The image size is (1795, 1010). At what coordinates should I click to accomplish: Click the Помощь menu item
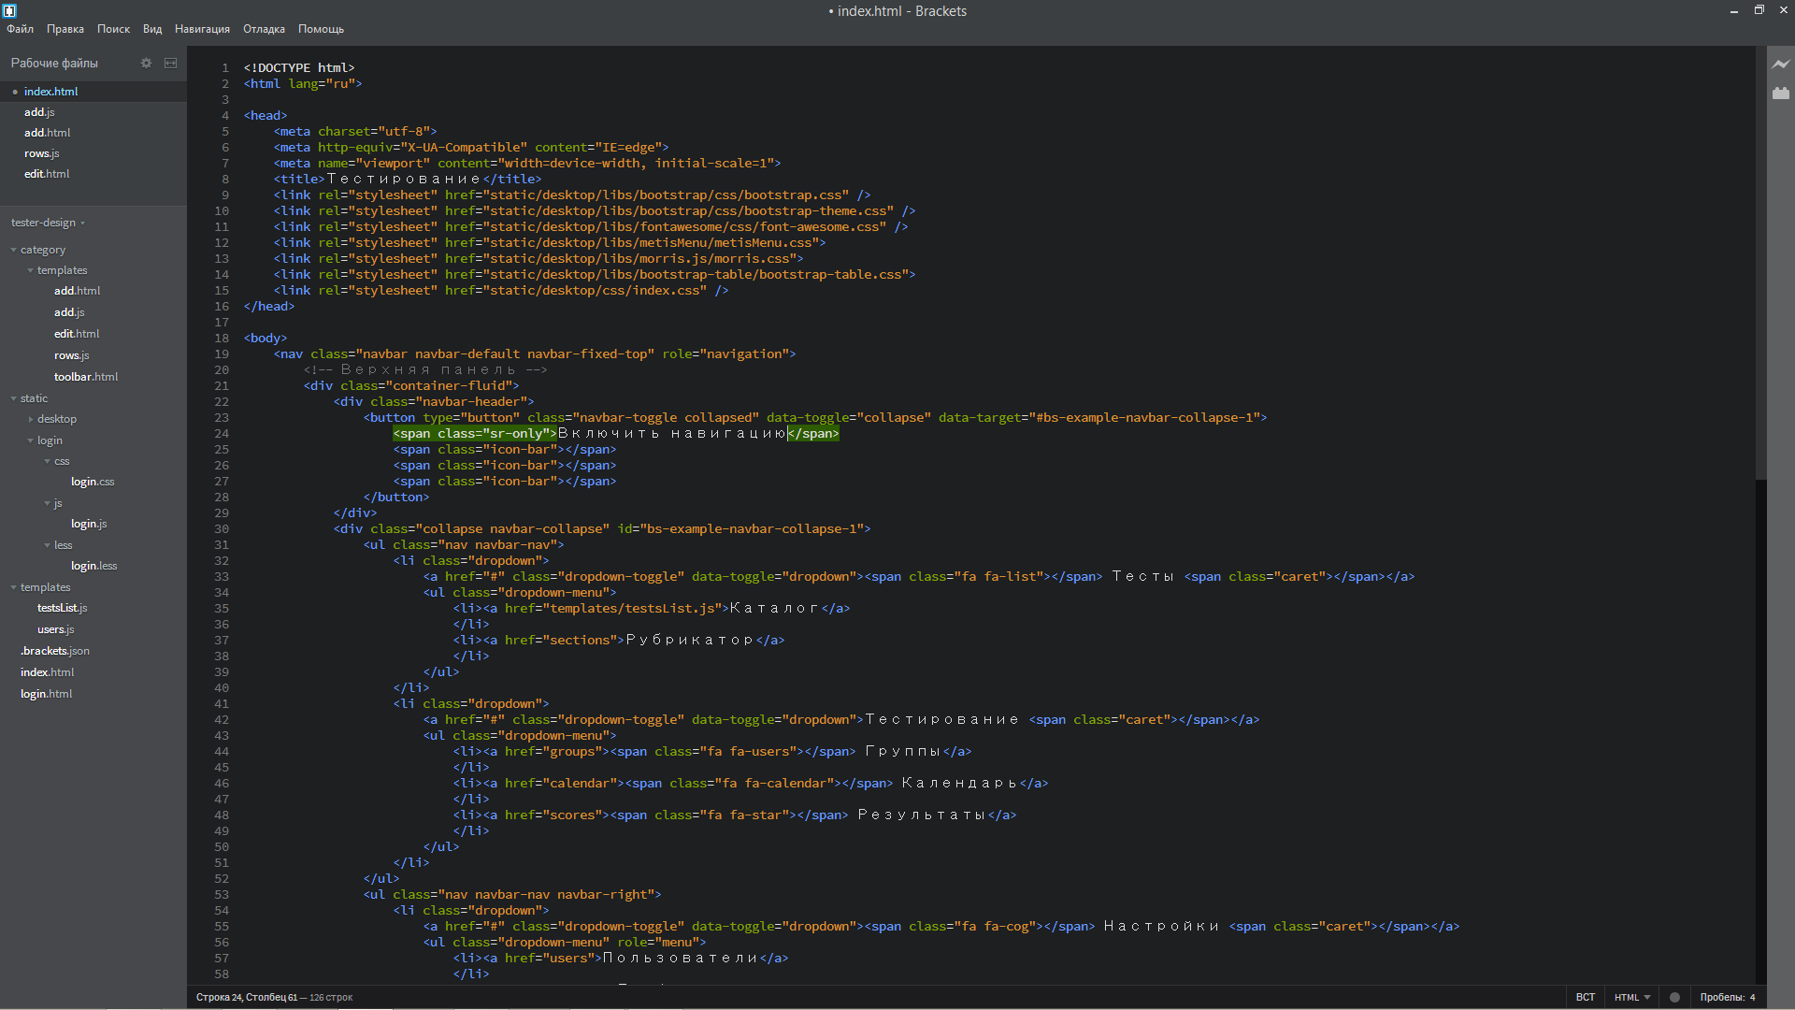(320, 28)
